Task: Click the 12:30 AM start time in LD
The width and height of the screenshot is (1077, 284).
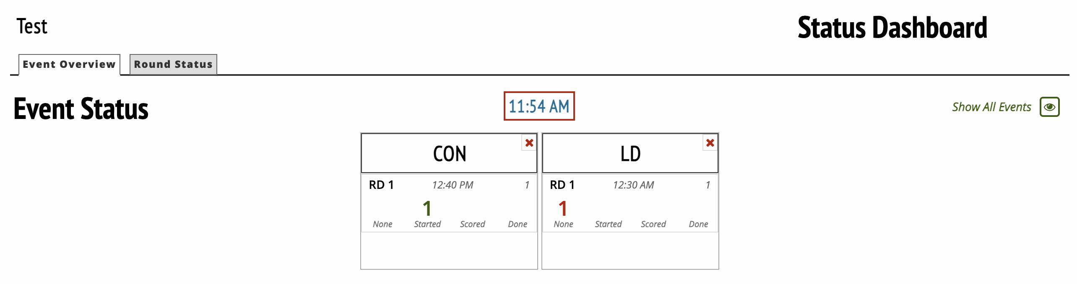Action: pyautogui.click(x=633, y=185)
